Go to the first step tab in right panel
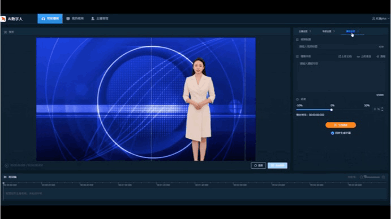The image size is (391, 219). click(x=305, y=32)
